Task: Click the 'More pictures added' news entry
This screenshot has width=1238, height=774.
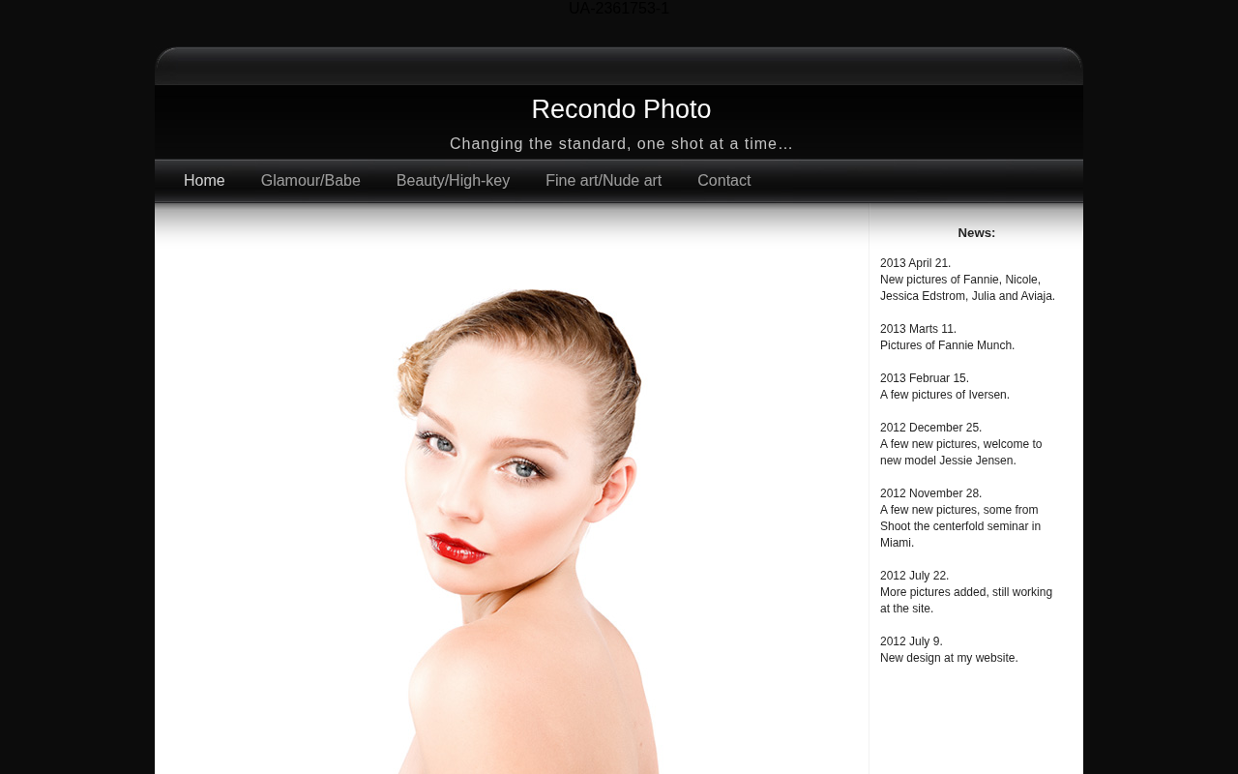Action: 965,600
